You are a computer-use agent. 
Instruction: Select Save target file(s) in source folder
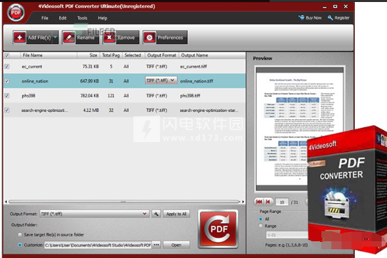click(x=20, y=235)
